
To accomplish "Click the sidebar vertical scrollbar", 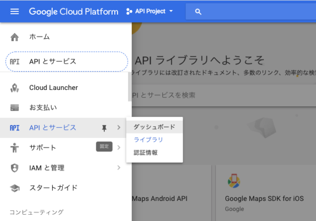I will coord(130,86).
